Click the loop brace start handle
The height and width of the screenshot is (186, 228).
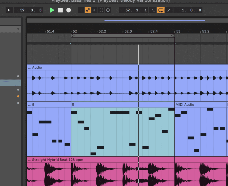coord(73,36)
